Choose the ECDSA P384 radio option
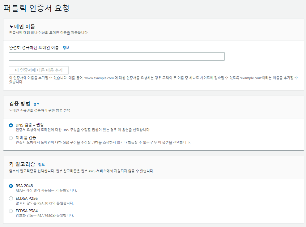This screenshot has width=306, height=227. [x=11, y=211]
